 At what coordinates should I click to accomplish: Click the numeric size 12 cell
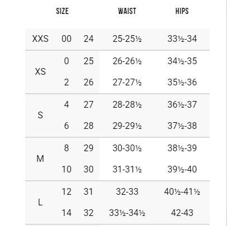[67, 191]
